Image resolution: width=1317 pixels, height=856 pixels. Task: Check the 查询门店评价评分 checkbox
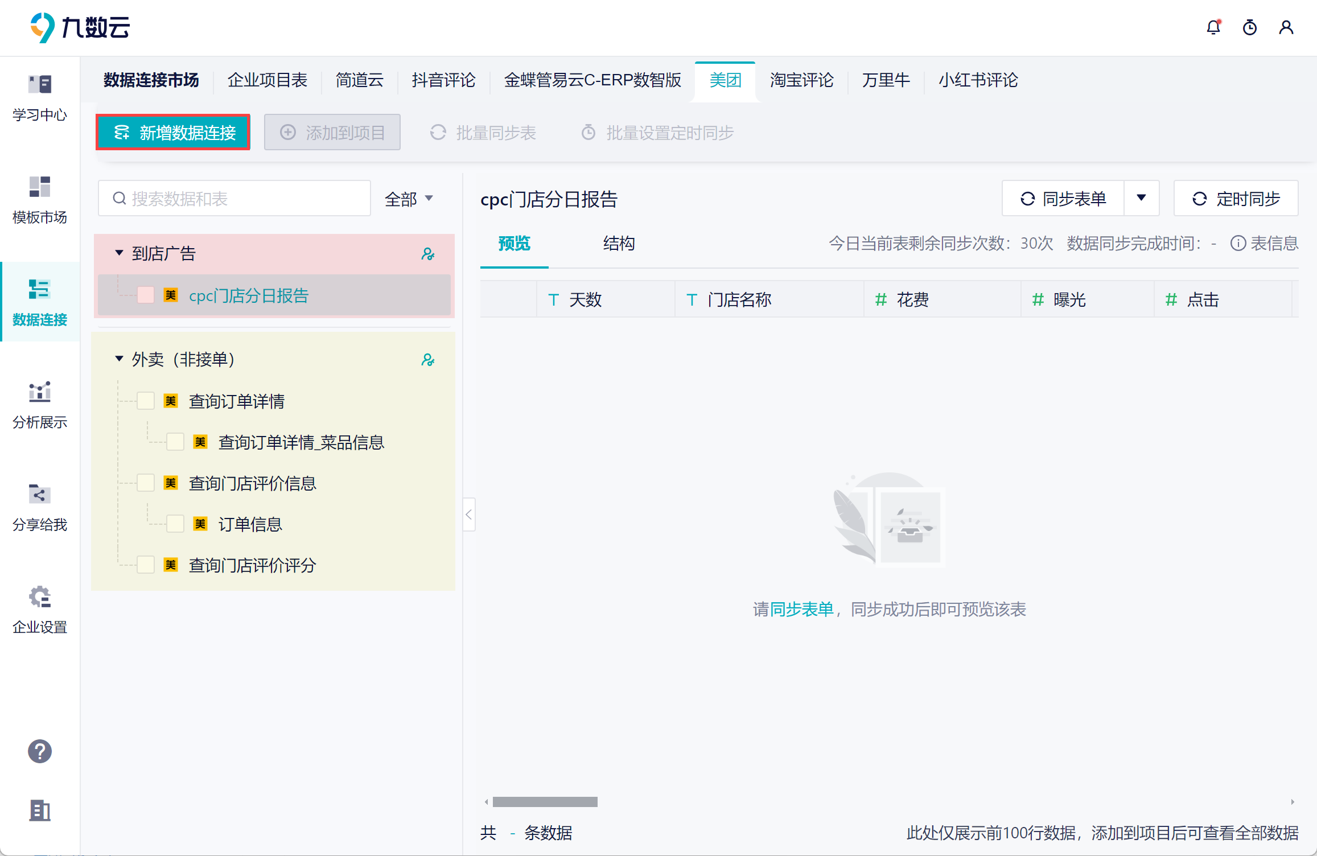pyautogui.click(x=146, y=565)
